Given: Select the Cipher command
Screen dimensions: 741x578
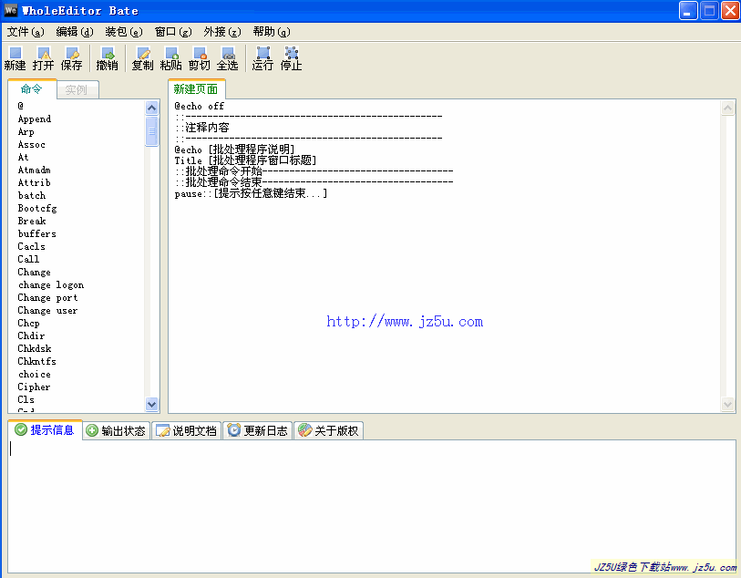Looking at the screenshot, I should coord(34,387).
